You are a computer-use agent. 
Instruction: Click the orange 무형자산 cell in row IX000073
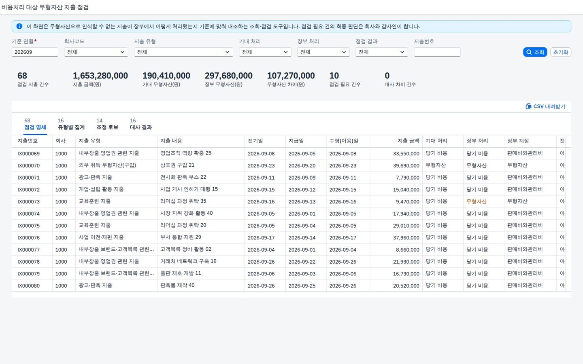pos(477,201)
